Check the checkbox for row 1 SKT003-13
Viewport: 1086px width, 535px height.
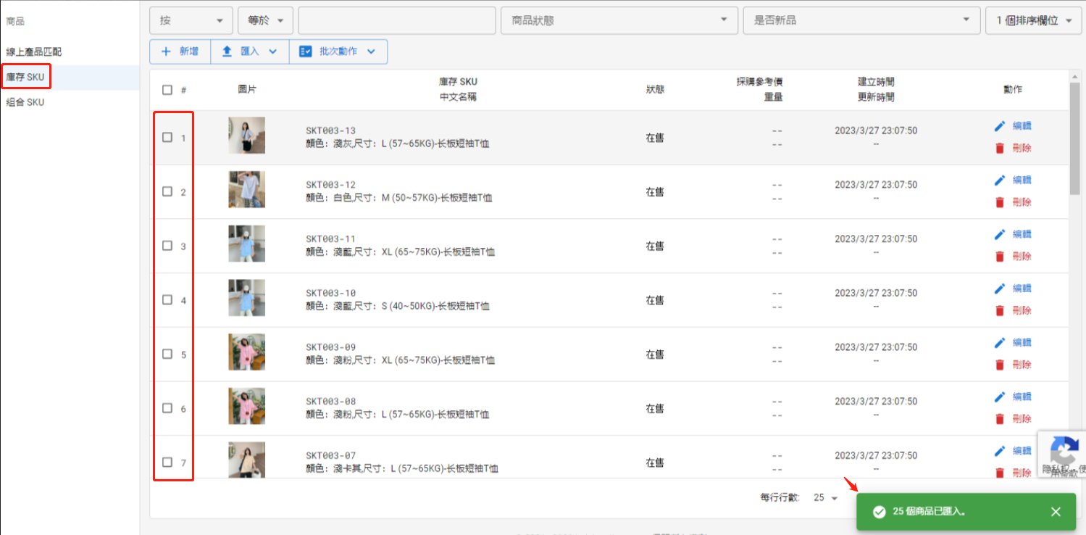pos(167,137)
